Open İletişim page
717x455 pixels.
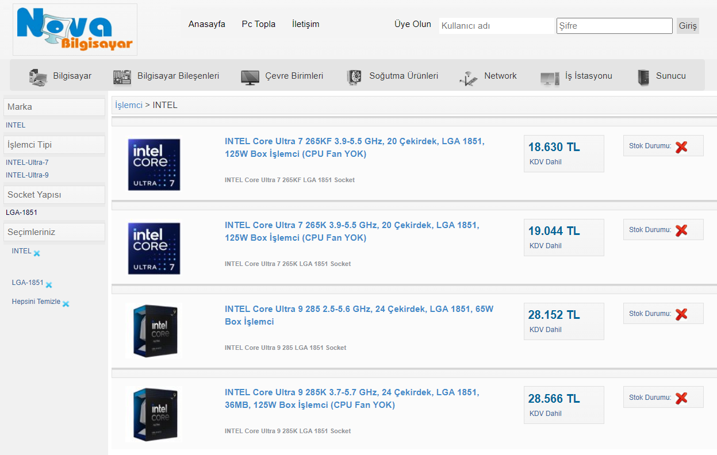coord(306,24)
